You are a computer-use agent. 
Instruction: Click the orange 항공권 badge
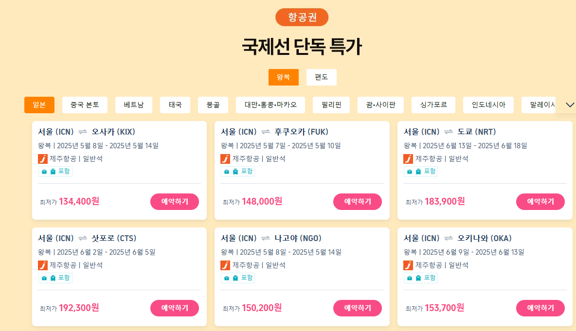click(302, 17)
